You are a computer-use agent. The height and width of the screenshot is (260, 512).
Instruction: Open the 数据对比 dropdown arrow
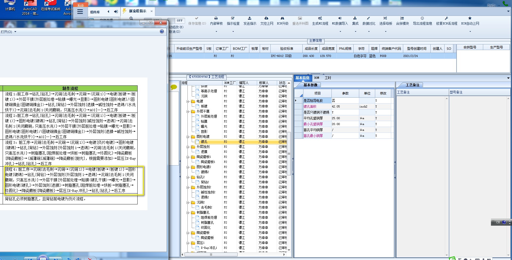369,32
